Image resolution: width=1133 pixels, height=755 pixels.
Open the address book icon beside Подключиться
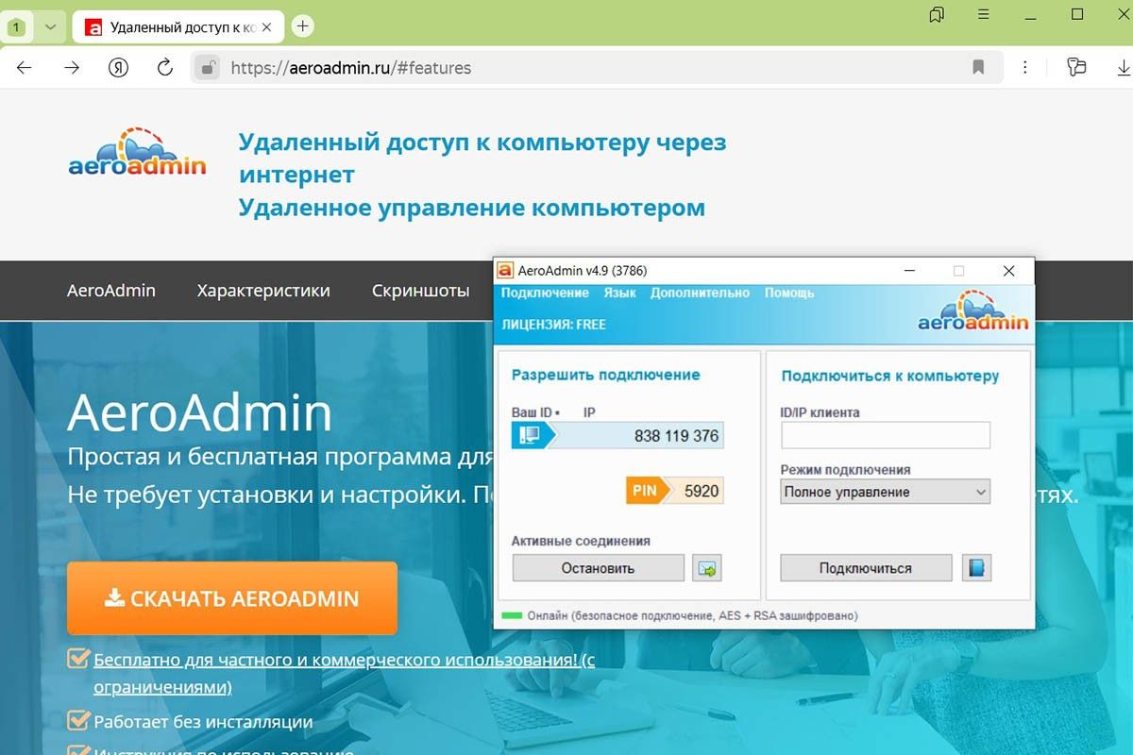[977, 567]
